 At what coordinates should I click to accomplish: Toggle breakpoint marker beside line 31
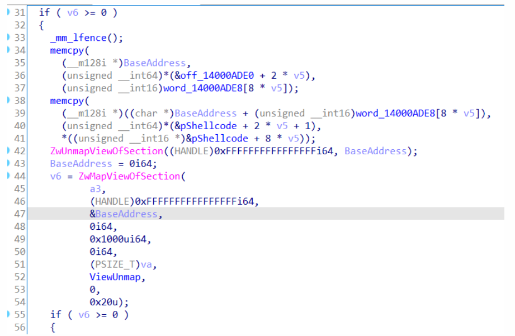[8, 12]
